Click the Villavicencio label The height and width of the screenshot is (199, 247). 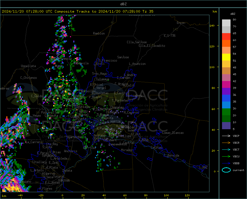[61, 59]
